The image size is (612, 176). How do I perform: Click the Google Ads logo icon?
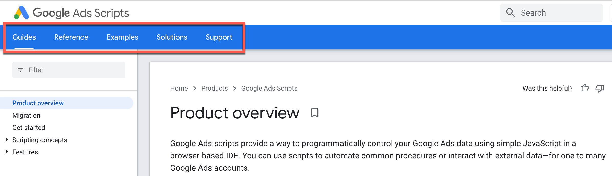coord(21,13)
